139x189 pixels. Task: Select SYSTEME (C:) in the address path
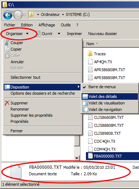78,14
